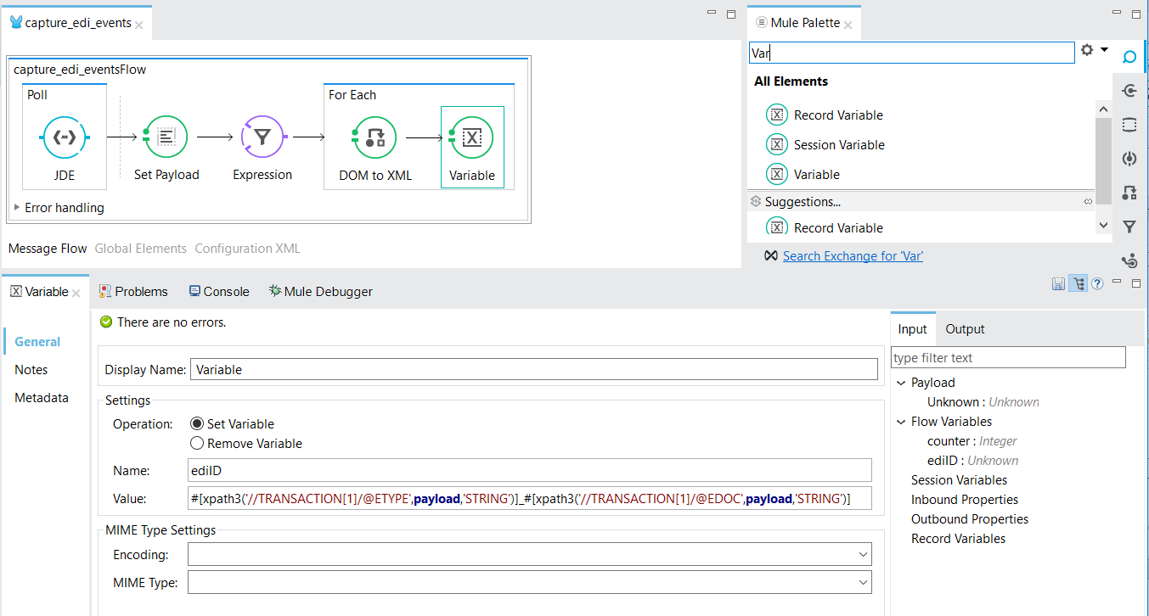Open Filters category funnel icon
Image resolution: width=1149 pixels, height=616 pixels.
click(x=1129, y=227)
